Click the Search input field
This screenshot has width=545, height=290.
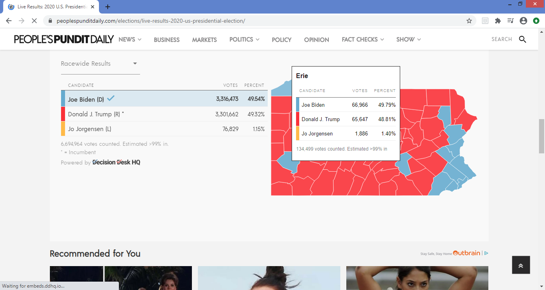point(502,39)
